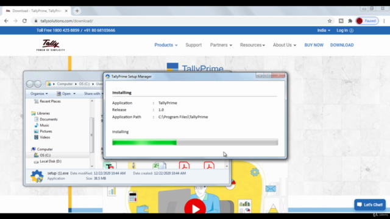Click Computer in the Explorer breadcrumb
The image size is (390, 219).
click(x=65, y=84)
